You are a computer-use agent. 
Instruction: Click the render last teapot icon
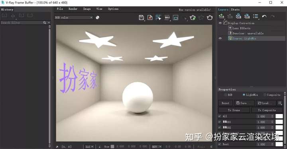coord(210,18)
